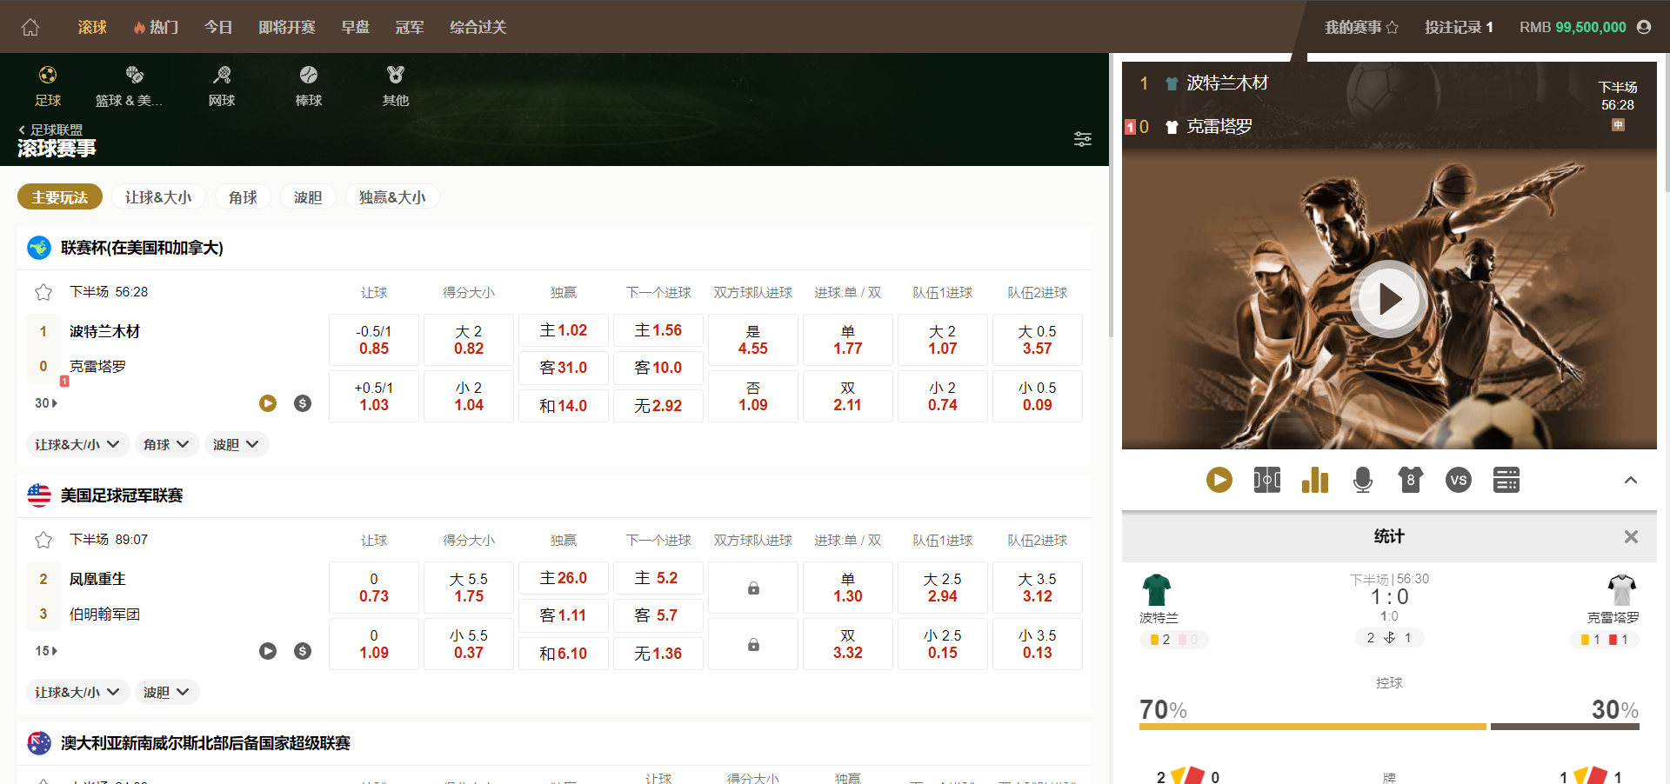
Task: Play the live match video preview
Action: point(1388,299)
